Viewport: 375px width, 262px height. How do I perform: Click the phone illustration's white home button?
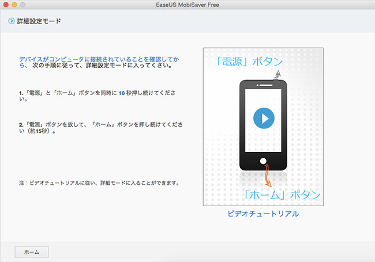coord(263,161)
